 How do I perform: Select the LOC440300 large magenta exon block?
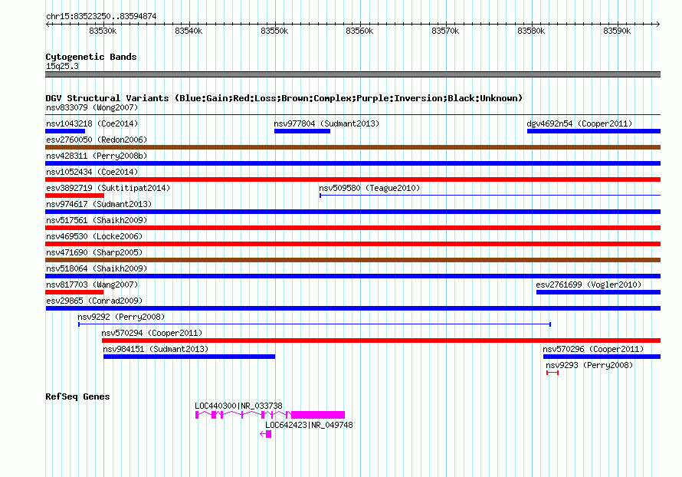click(x=318, y=415)
